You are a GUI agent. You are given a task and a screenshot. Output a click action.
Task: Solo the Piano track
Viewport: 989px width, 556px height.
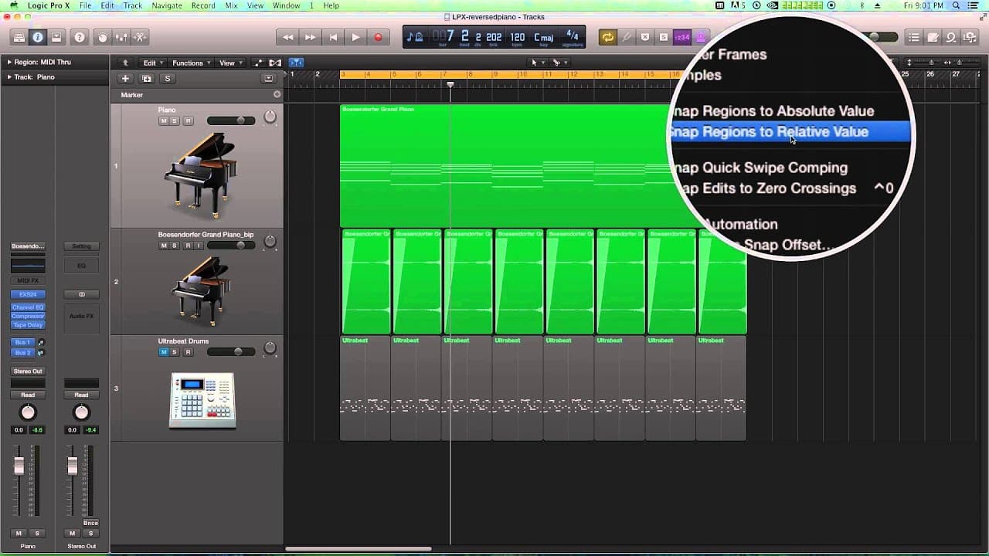coord(175,120)
